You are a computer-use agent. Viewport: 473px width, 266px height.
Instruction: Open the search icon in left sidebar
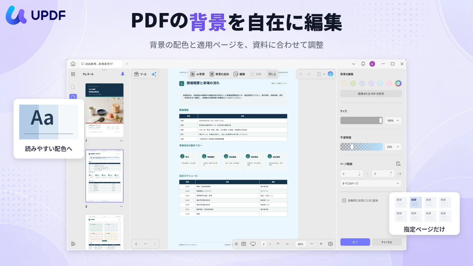73,87
